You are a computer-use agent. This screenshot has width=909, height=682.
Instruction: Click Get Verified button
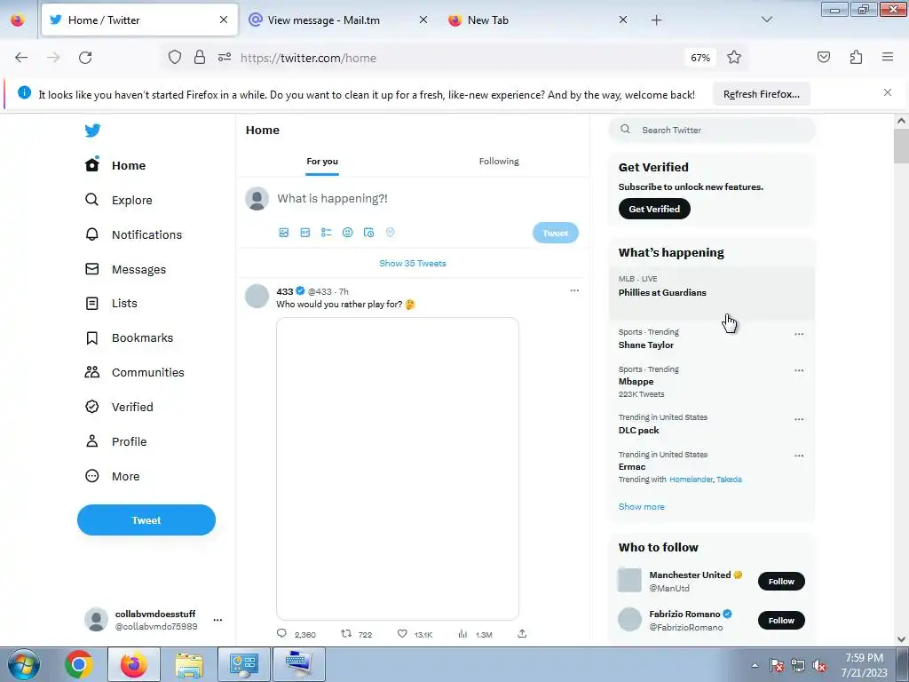[x=654, y=209]
